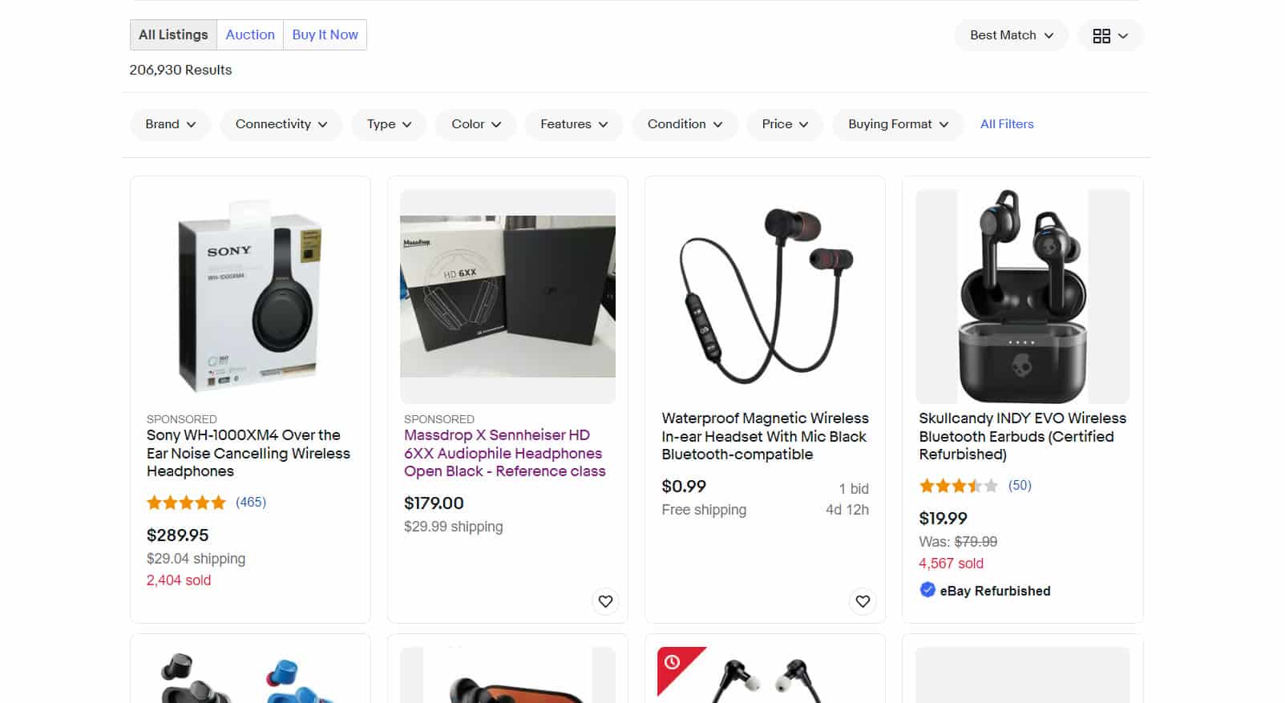Expand the Condition filter dropdown
Screen dimensions: 1285x703
685,124
